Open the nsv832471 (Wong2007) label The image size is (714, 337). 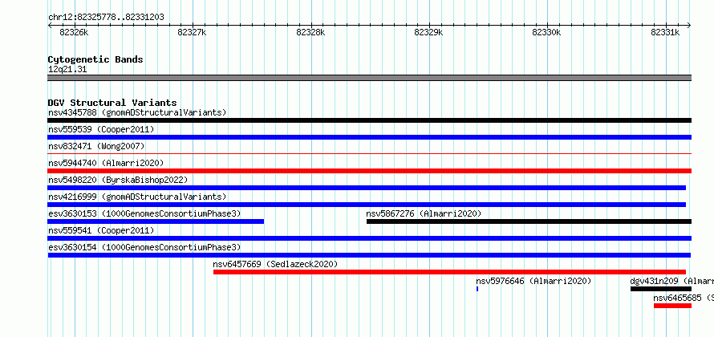point(96,146)
